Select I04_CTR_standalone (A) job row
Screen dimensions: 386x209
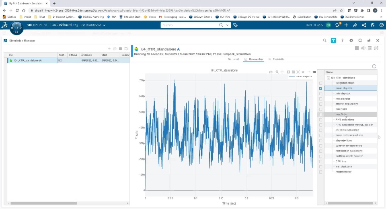32,60
